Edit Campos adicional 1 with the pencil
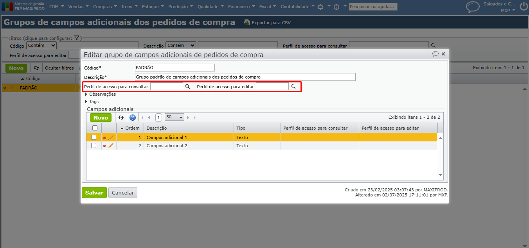Viewport: 529px width, 248px height. [x=111, y=137]
